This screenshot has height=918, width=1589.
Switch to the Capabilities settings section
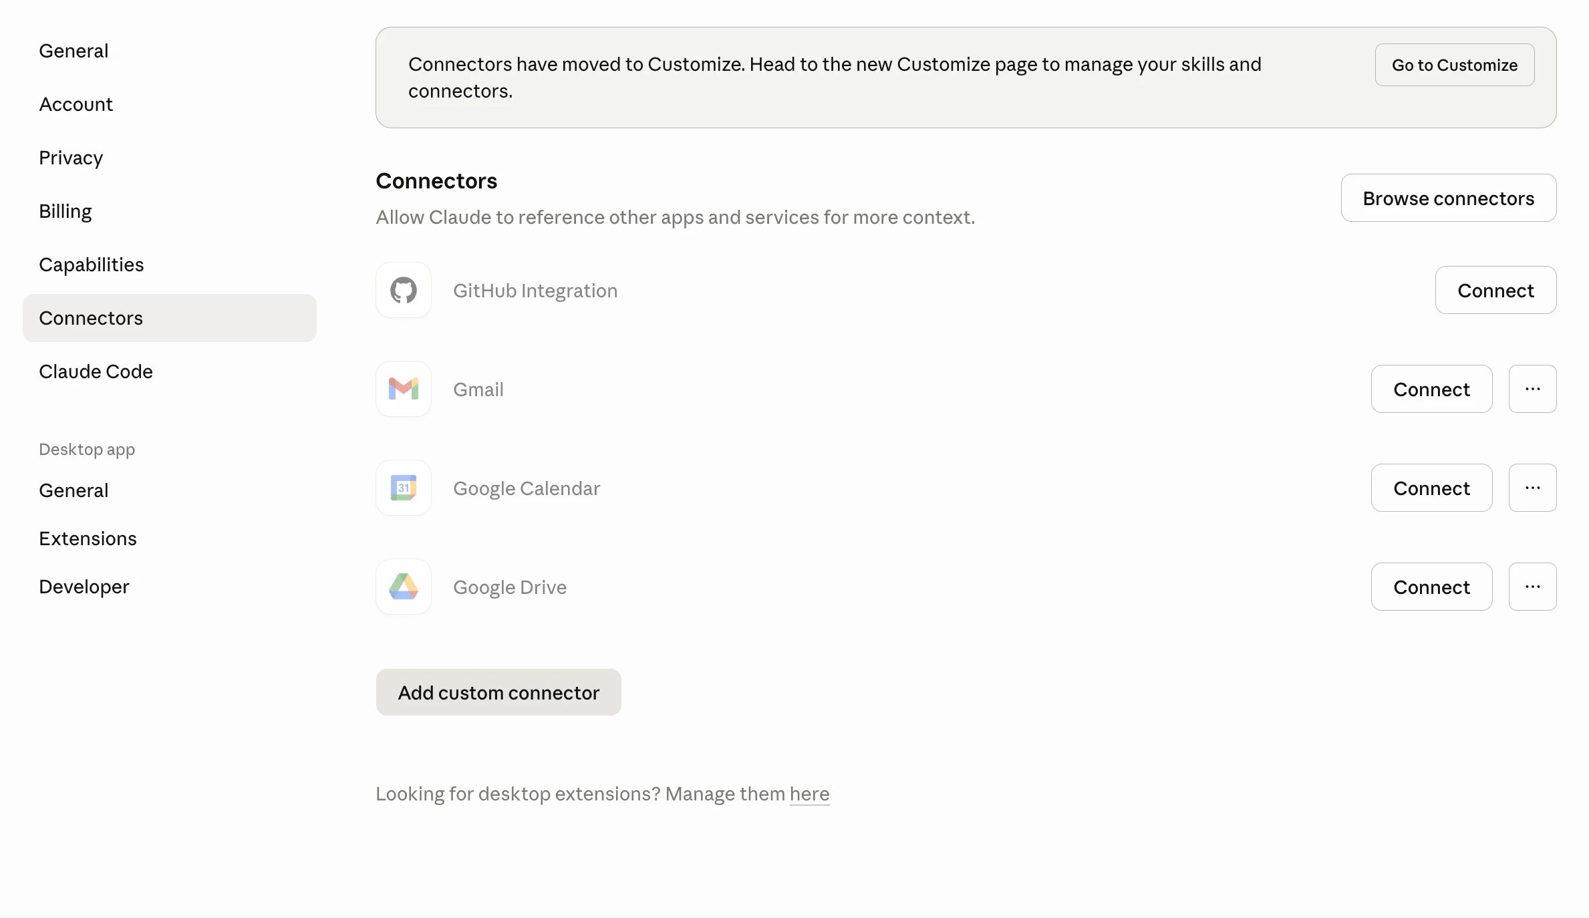tap(92, 264)
